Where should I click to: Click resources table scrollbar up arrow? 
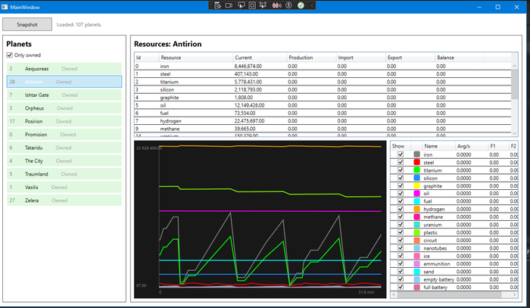click(514, 66)
